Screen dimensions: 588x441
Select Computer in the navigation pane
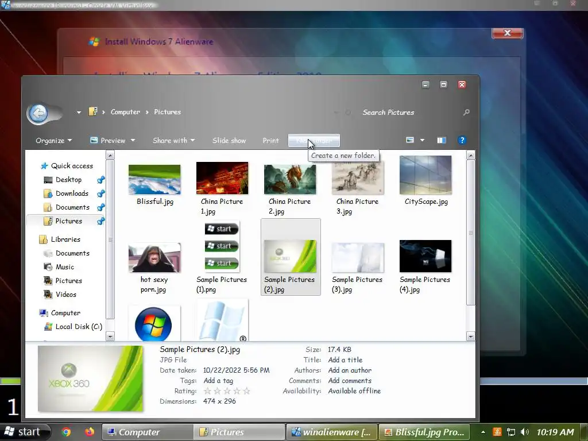[60, 313]
